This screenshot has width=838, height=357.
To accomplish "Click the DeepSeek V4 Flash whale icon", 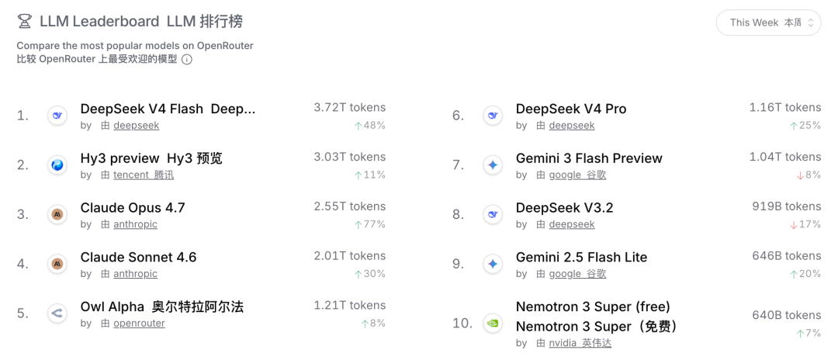I will pos(57,116).
